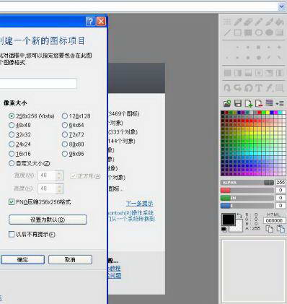This screenshot has width=287, height=304.
Task: Select the Brush tool
Action: point(269,22)
